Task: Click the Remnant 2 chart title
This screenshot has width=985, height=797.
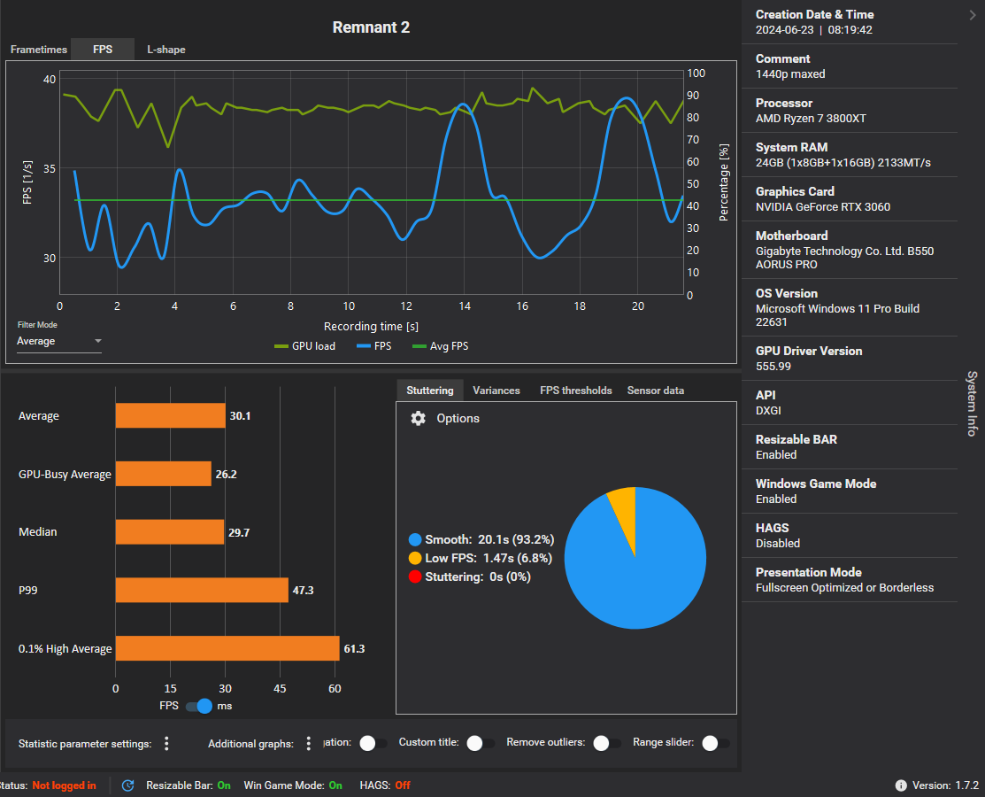Action: (371, 27)
